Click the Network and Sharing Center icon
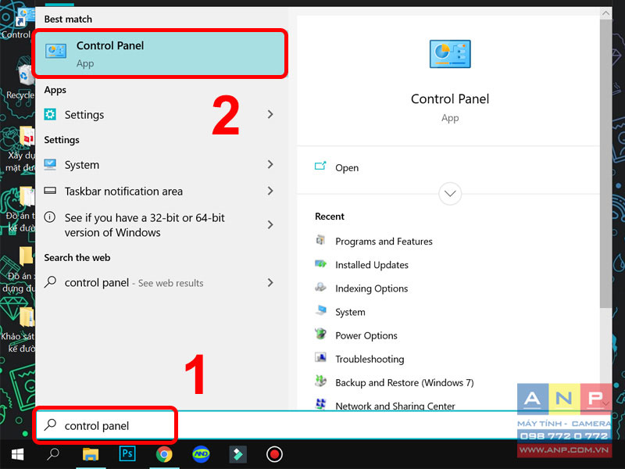 320,404
